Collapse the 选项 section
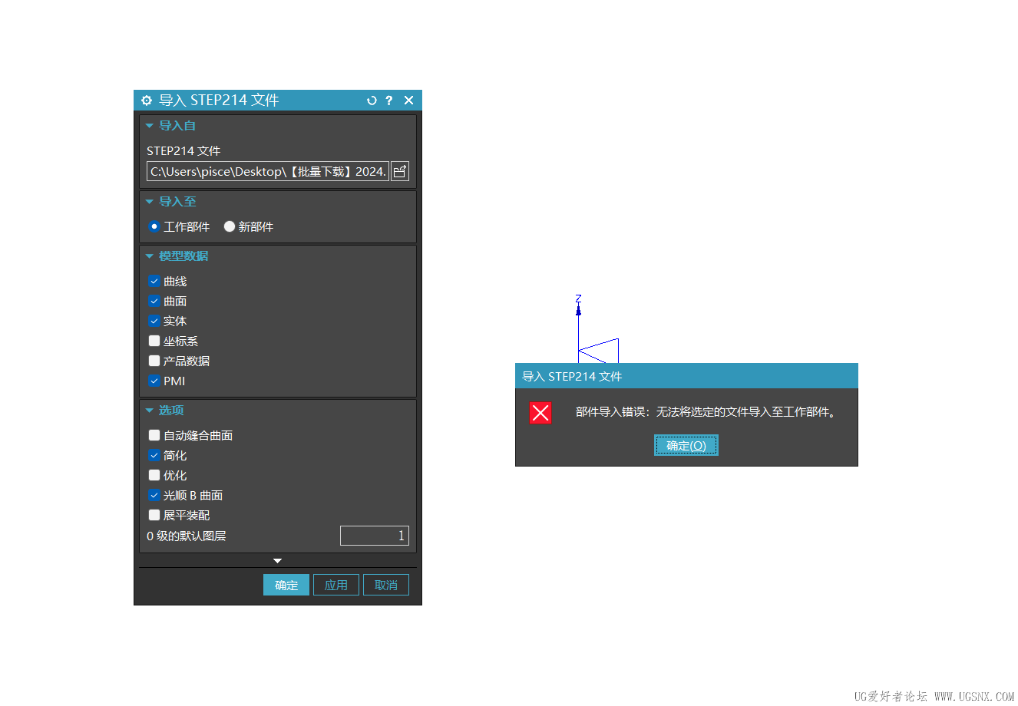This screenshot has width=1018, height=706. click(150, 411)
